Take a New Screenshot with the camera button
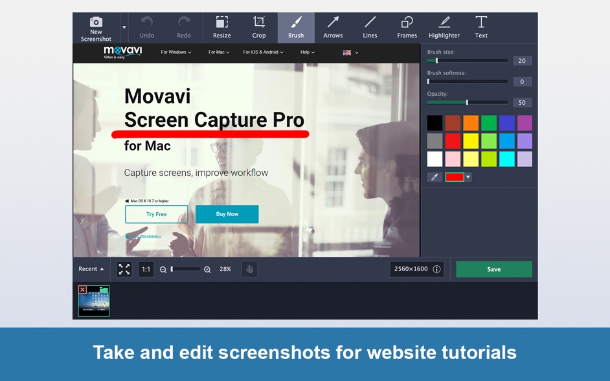Viewport: 610px width, 381px height. coord(96,28)
